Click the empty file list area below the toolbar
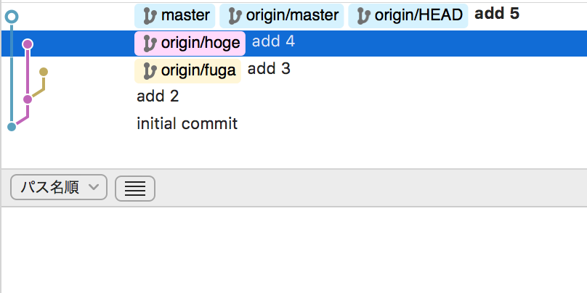587x293 pixels. (294, 249)
